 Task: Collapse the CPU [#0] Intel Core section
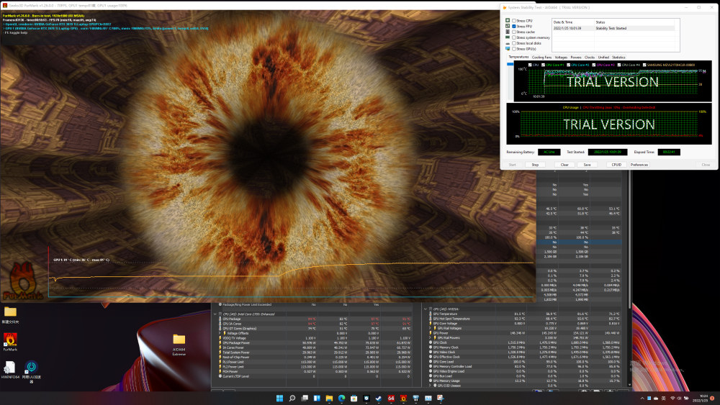pyautogui.click(x=215, y=314)
